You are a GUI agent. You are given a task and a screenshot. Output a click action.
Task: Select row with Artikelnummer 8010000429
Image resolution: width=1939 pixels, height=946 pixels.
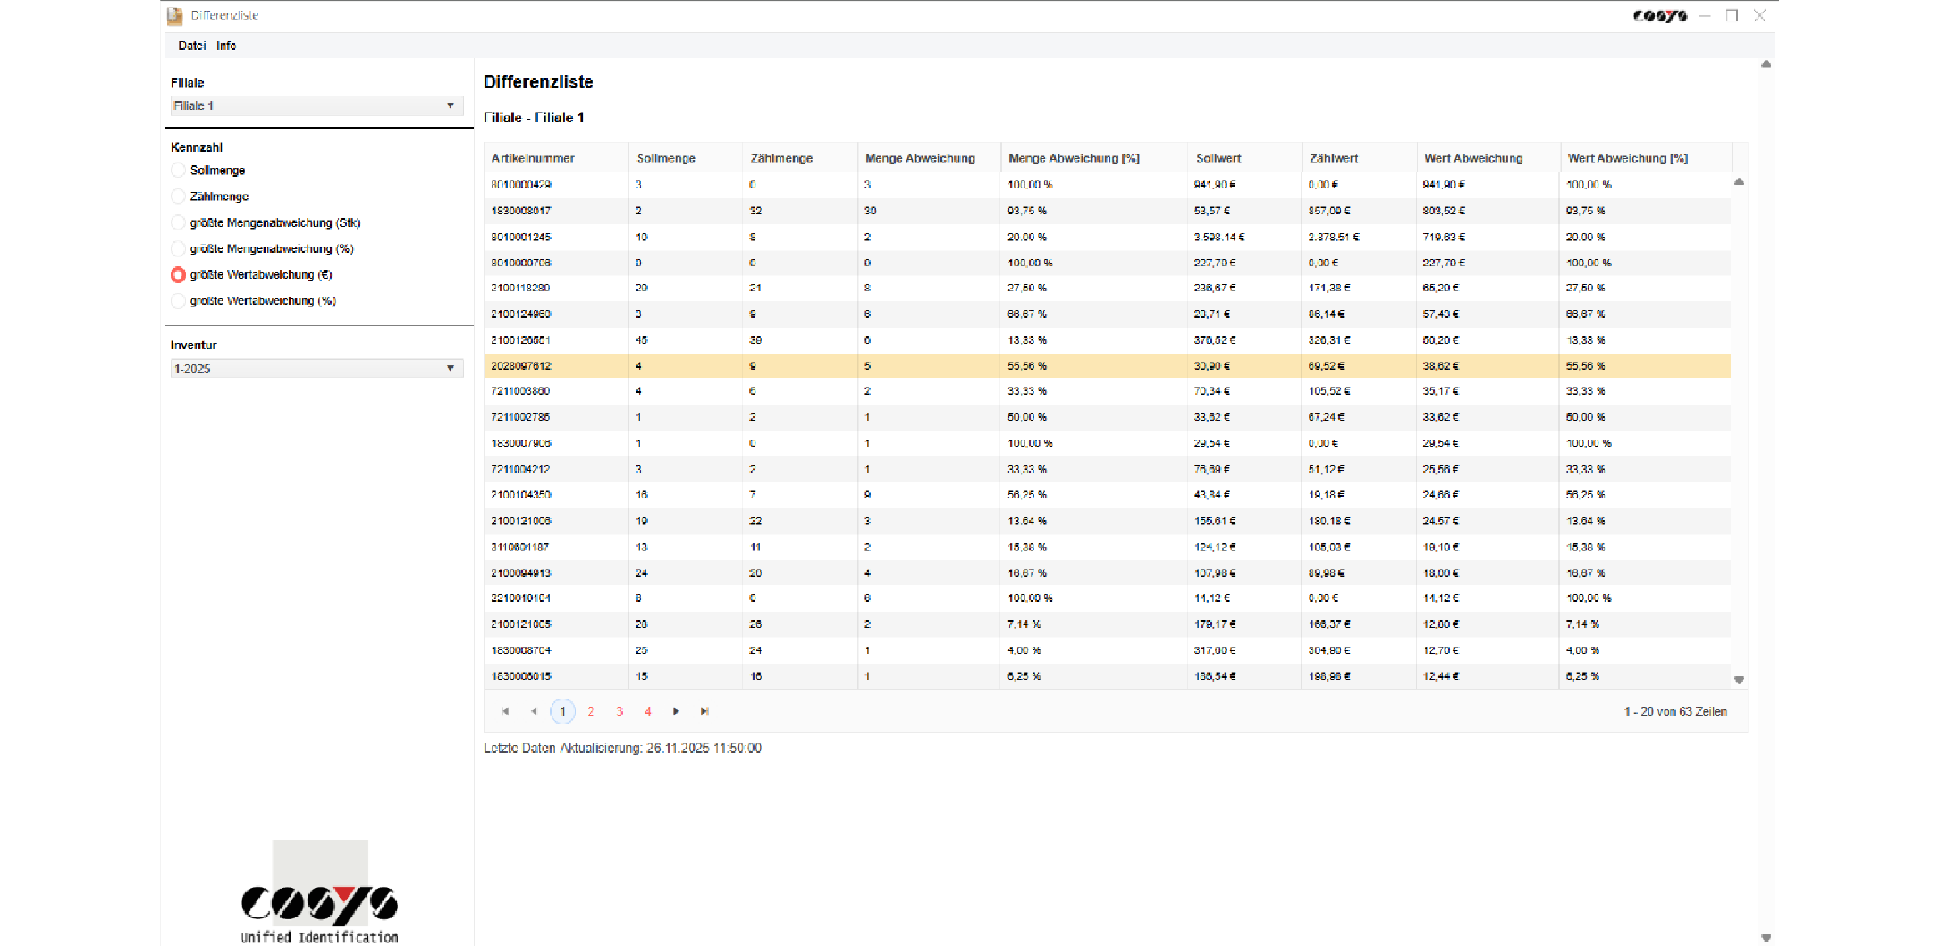(x=521, y=185)
